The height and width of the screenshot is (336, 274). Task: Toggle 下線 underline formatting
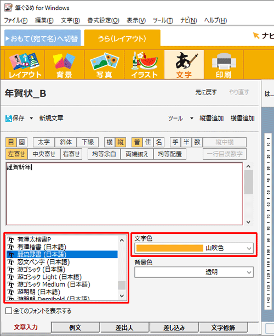click(x=88, y=142)
